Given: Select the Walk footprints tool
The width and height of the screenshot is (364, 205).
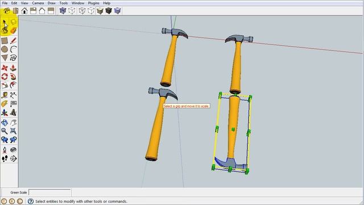Looking at the screenshot, I should [x=5, y=158].
